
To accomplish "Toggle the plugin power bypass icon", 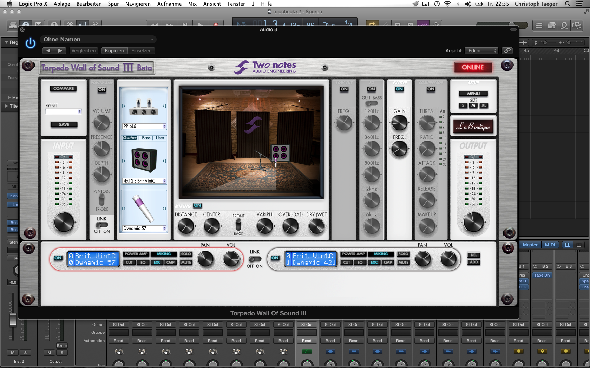I will pos(31,43).
